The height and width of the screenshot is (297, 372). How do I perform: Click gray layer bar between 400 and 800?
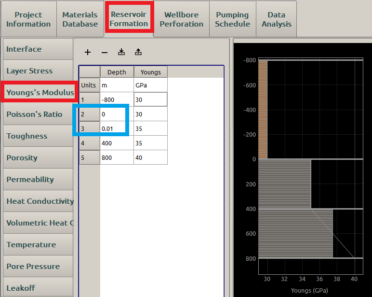click(295, 233)
